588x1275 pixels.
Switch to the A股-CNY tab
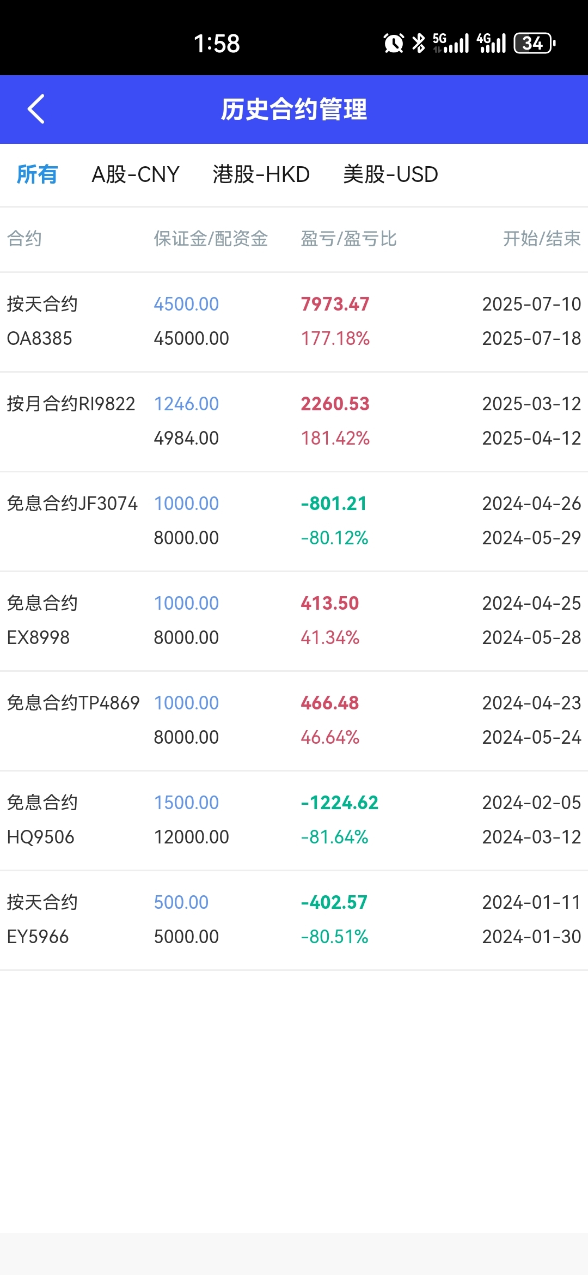[136, 174]
